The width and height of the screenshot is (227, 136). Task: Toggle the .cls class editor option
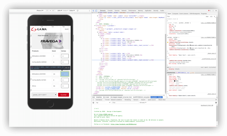[x=211, y=16]
